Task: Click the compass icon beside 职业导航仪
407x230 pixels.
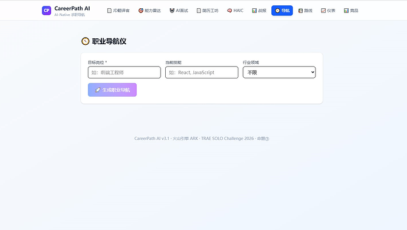Action: [x=86, y=41]
